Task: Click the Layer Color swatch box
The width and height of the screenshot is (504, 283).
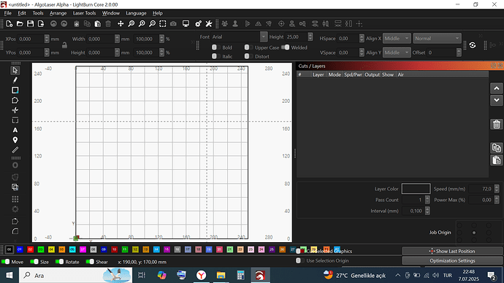Action: pos(416,189)
